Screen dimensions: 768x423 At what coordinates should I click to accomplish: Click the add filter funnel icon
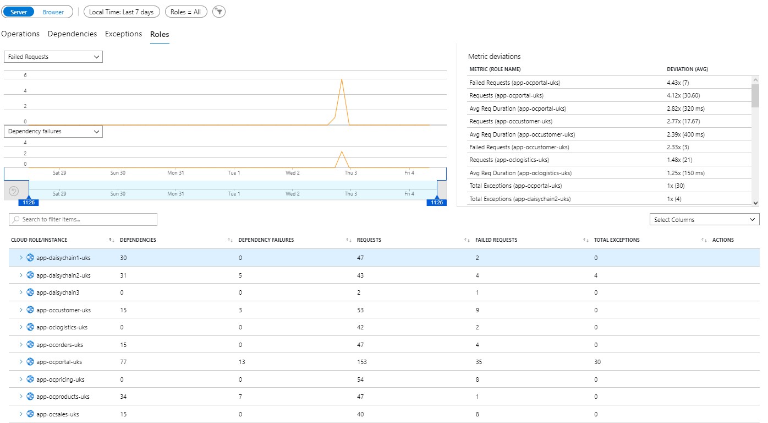219,12
